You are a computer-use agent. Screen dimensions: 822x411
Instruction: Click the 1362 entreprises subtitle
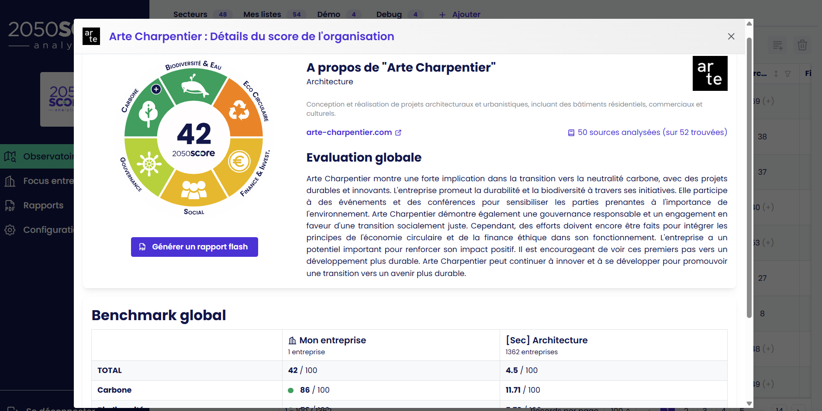(532, 352)
